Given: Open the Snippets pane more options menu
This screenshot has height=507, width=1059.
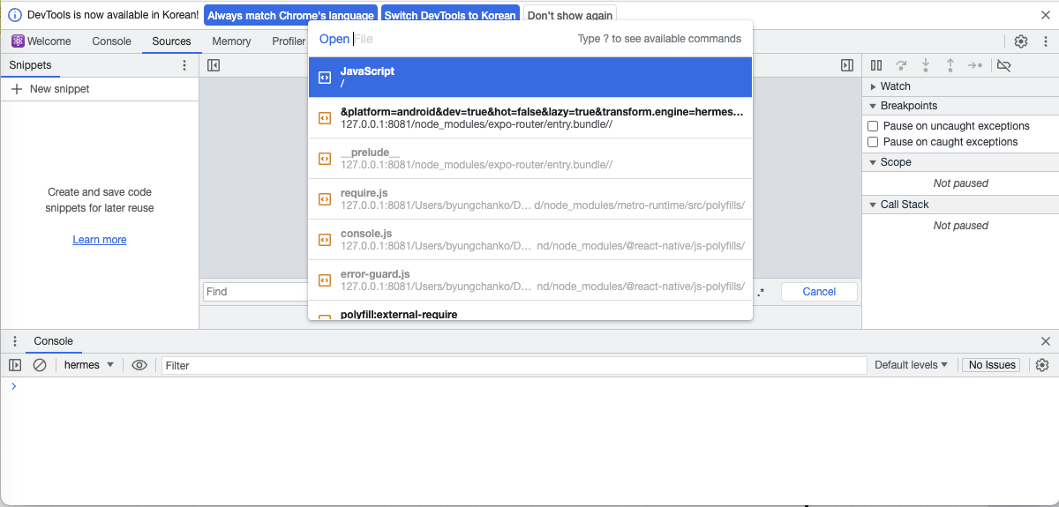Looking at the screenshot, I should (184, 65).
